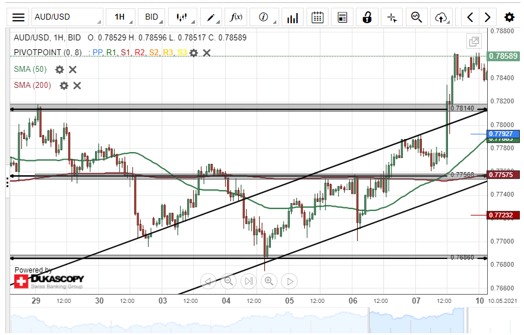Screen dimensions: 524x335
Task: Open the hamburger main menu
Action: [18, 17]
